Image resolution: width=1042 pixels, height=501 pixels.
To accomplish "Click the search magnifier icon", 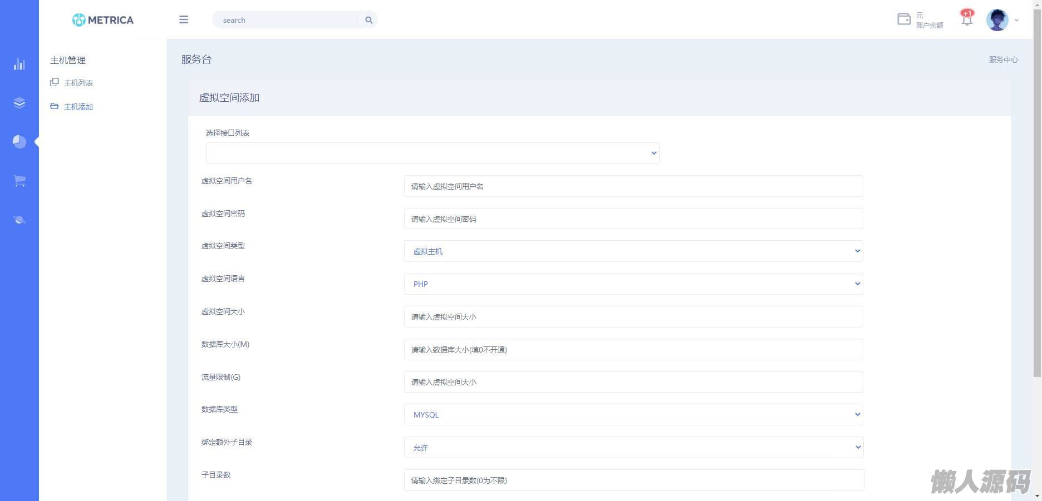I will tap(368, 20).
